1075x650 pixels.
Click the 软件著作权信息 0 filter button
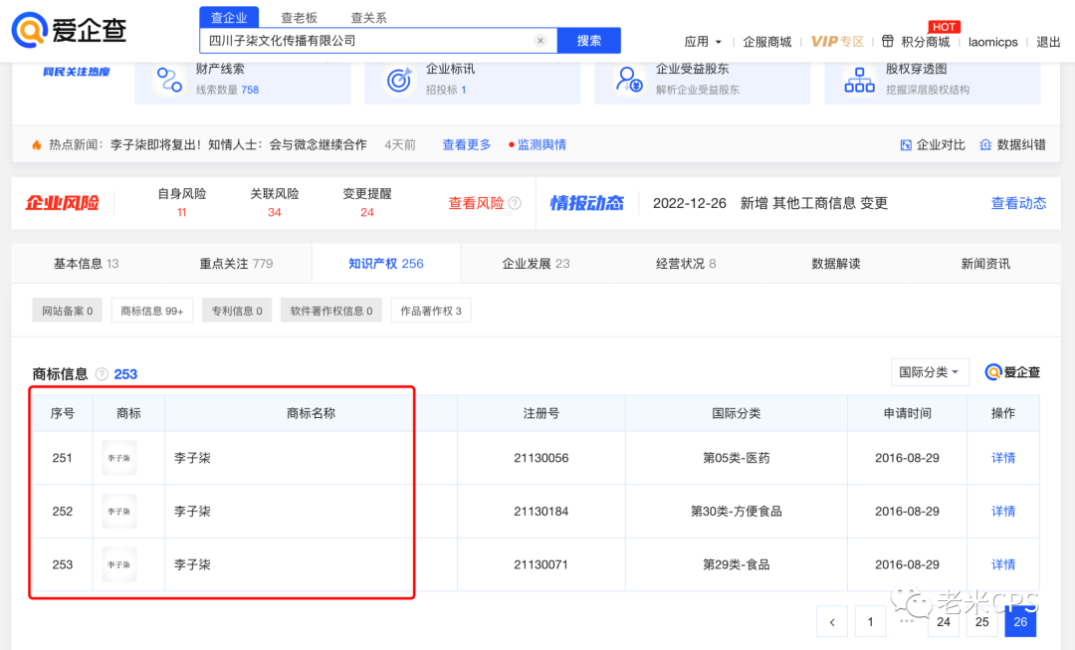click(x=331, y=311)
